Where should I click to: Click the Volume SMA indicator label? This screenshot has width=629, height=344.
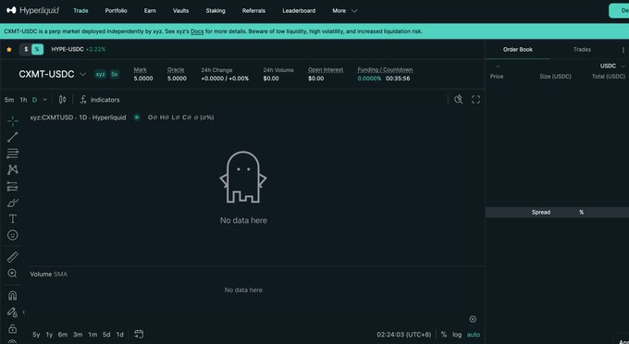[x=48, y=275]
